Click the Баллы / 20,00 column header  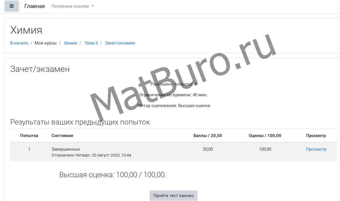click(208, 136)
